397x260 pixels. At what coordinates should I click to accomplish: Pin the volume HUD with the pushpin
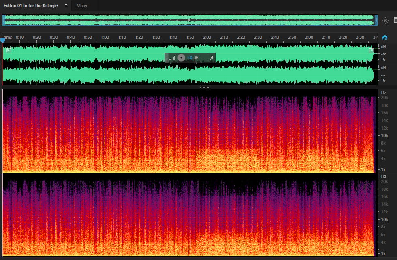[x=211, y=58]
